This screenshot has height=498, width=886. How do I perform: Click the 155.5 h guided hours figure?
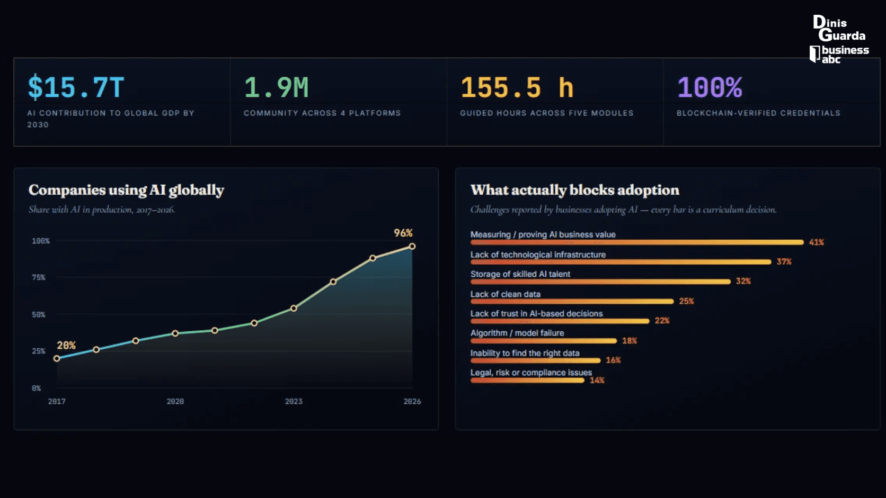tap(517, 87)
